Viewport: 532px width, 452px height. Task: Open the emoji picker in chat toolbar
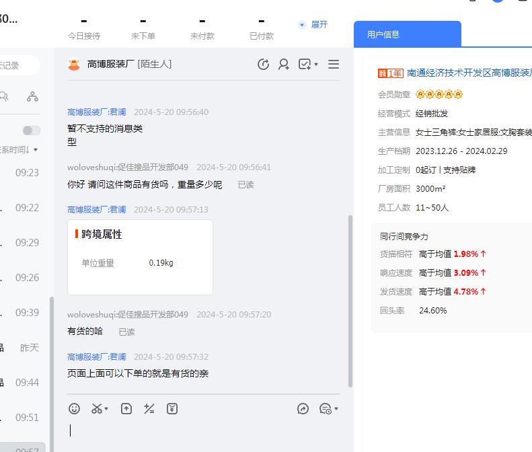pos(75,408)
